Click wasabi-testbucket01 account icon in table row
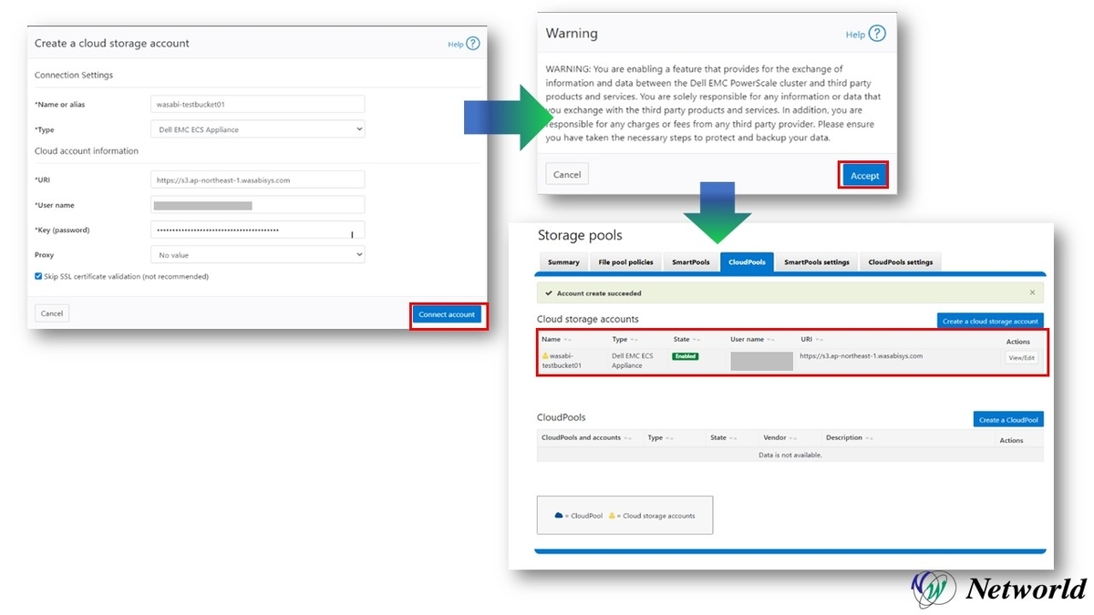 545,355
